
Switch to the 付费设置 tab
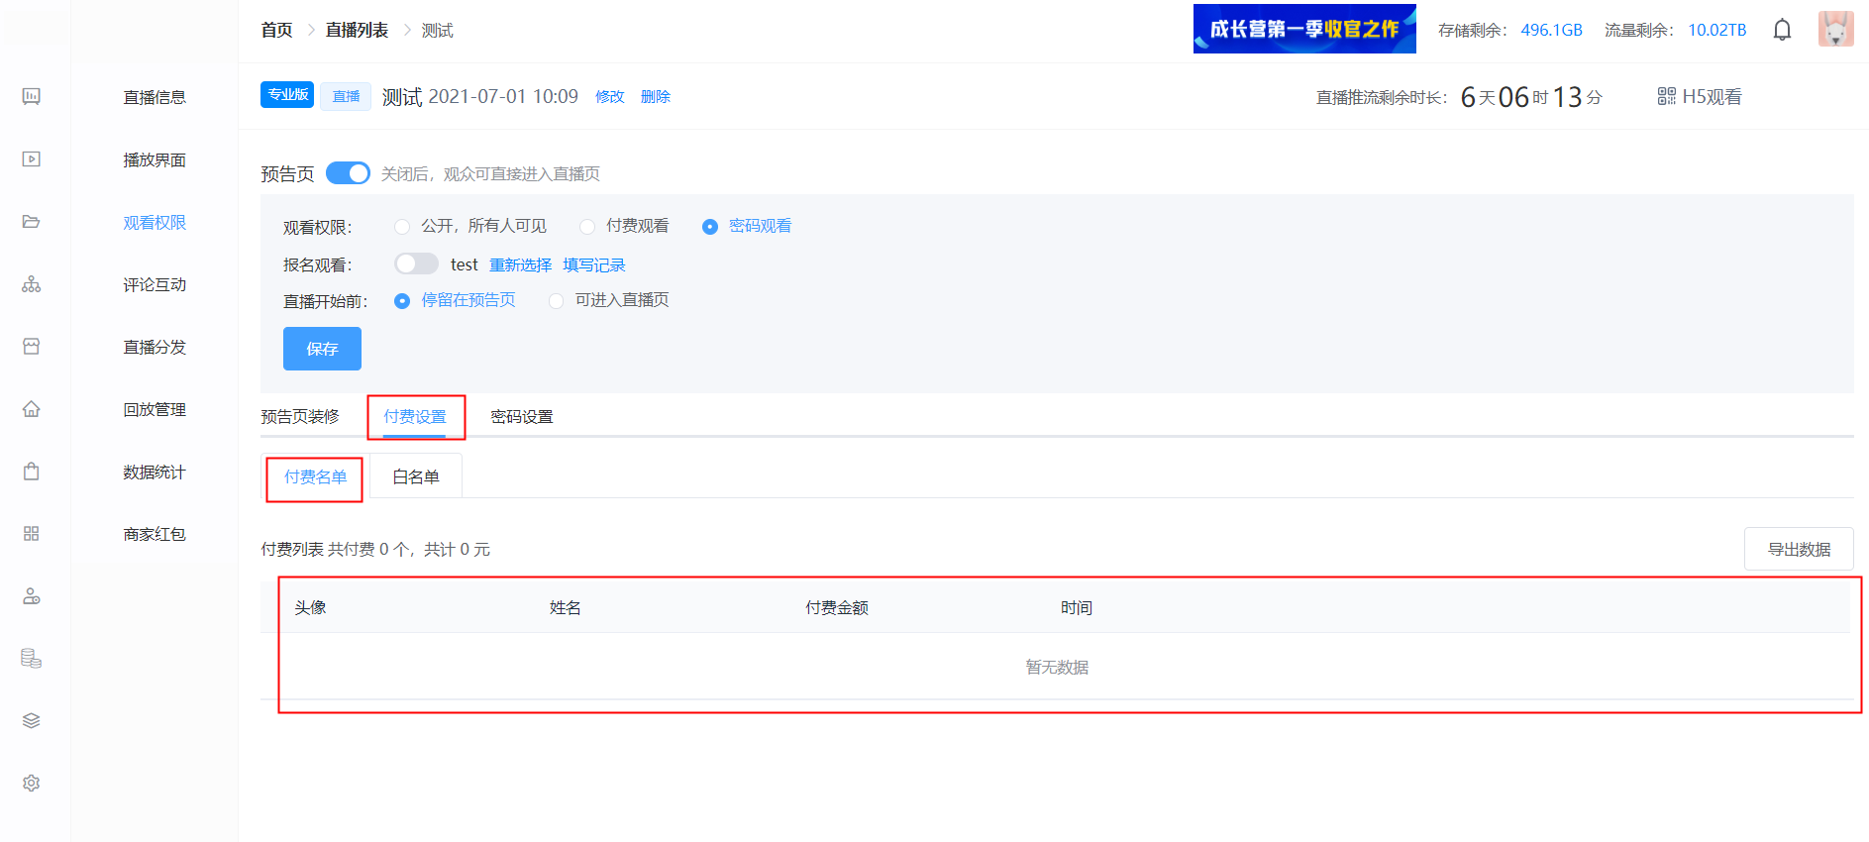(x=415, y=417)
